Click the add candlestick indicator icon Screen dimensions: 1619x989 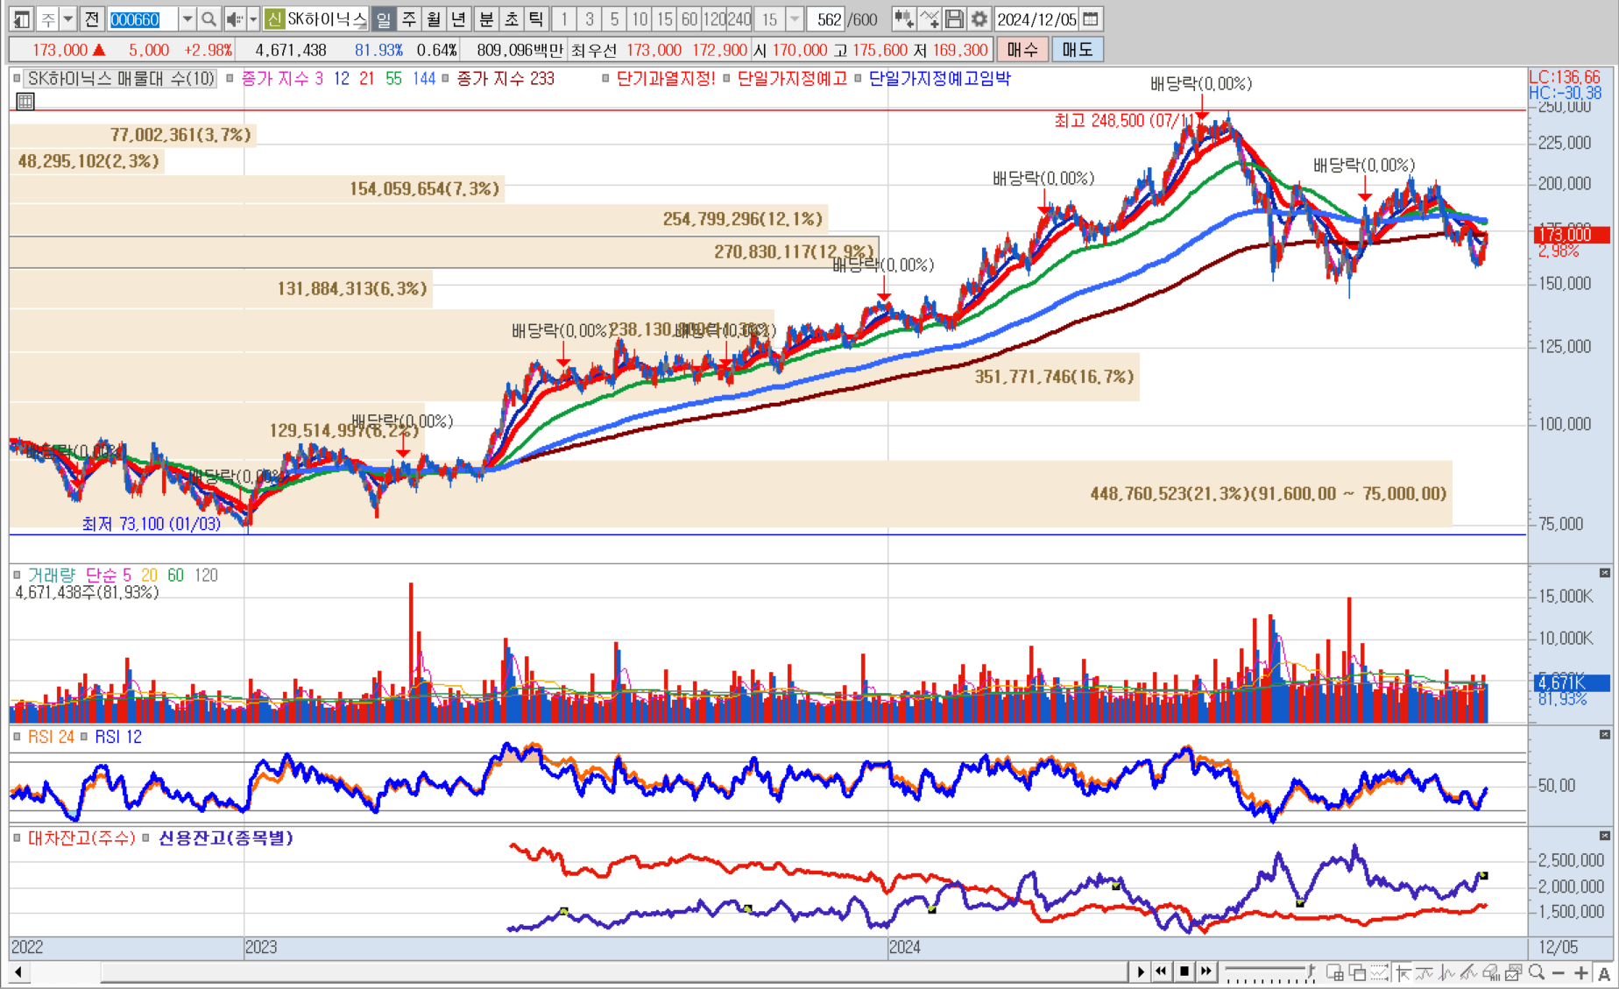[904, 18]
